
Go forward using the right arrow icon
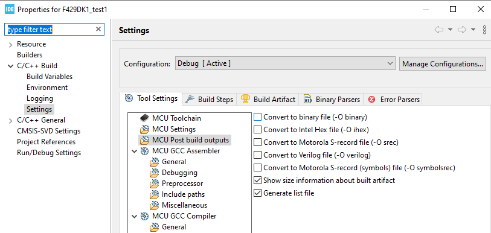pyautogui.click(x=462, y=30)
